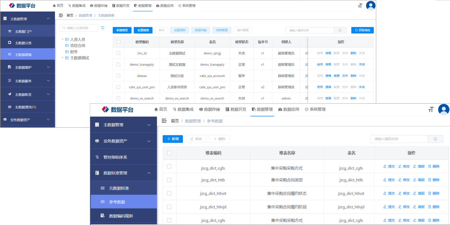Click the magnifier search button next to 高级筛选
The image size is (450, 225).
click(340, 31)
